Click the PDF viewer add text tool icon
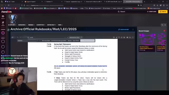The image size is (169, 95). 119,37
